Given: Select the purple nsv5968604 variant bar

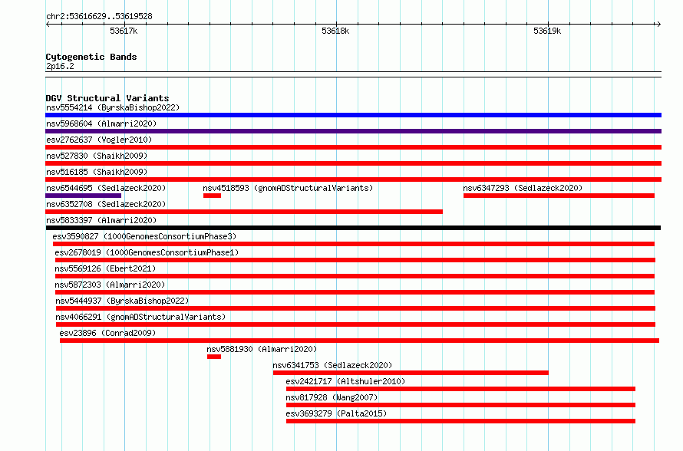Looking at the screenshot, I should [x=353, y=131].
